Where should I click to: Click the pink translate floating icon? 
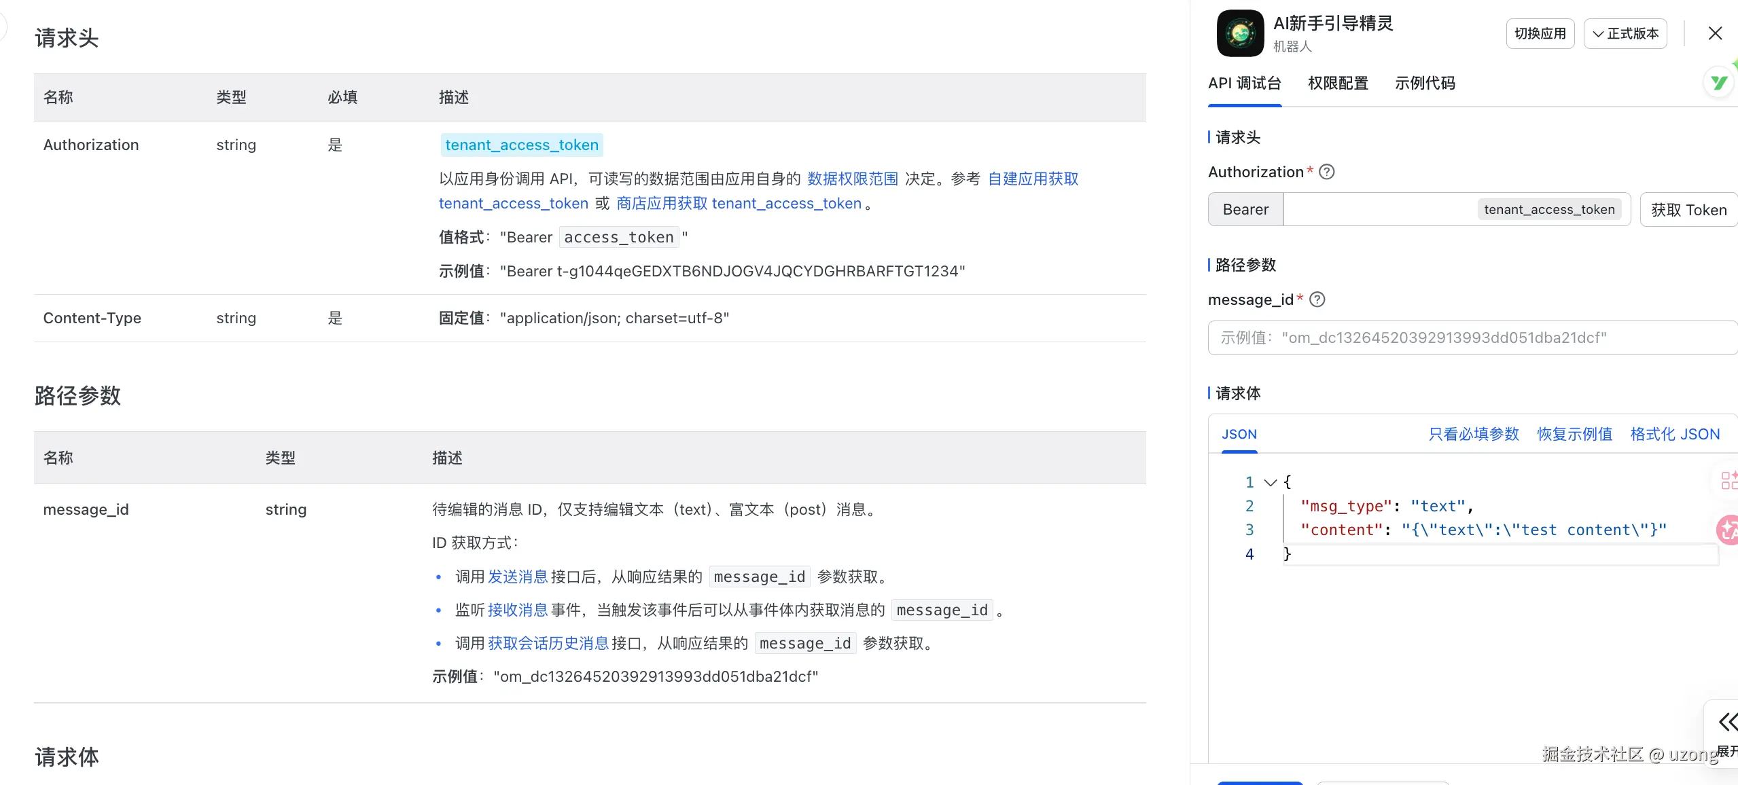click(1728, 530)
